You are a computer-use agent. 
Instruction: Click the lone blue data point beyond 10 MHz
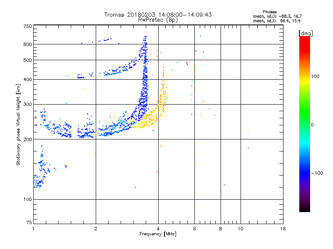(x=248, y=148)
